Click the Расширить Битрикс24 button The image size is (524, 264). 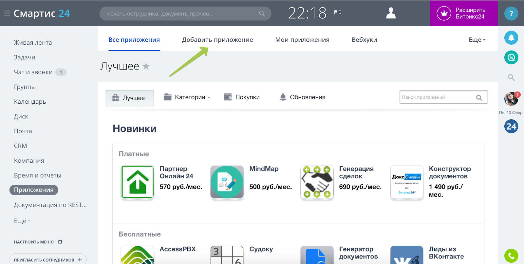[x=463, y=13]
